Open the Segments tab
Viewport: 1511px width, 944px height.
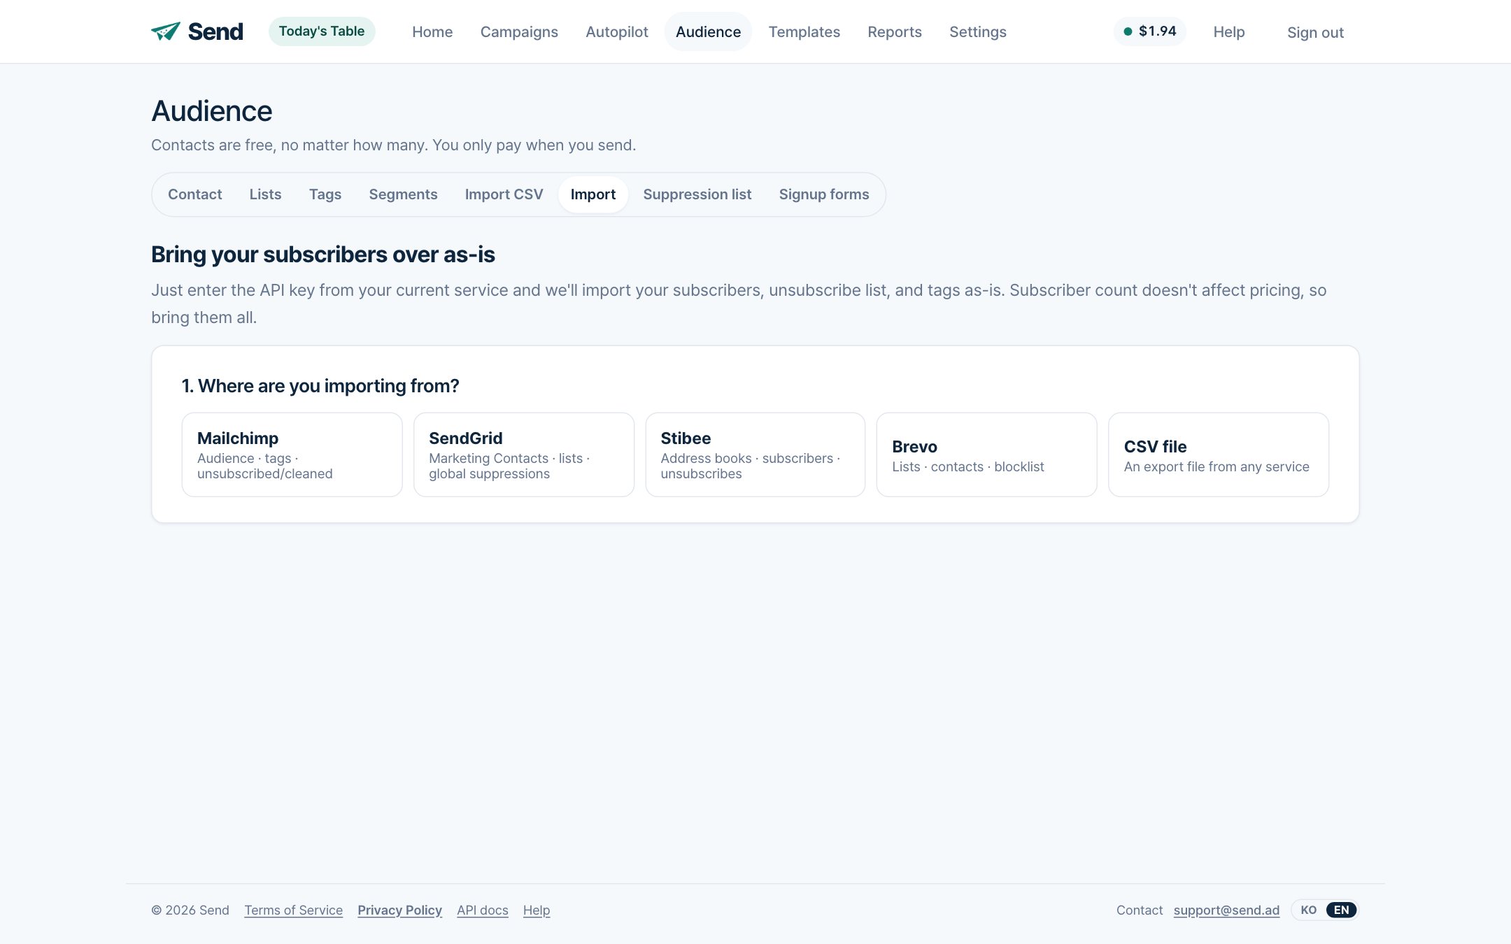click(403, 194)
